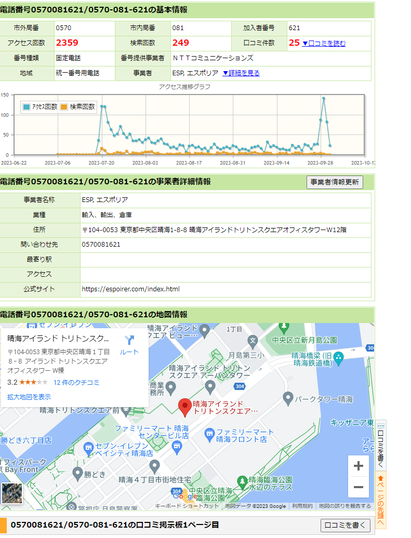Select the パークタワー晴海 map marker
The image size is (411, 538).
pyautogui.click(x=288, y=399)
